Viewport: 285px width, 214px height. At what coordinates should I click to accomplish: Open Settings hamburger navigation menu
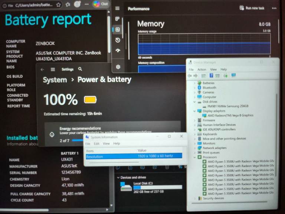pyautogui.click(x=53, y=69)
